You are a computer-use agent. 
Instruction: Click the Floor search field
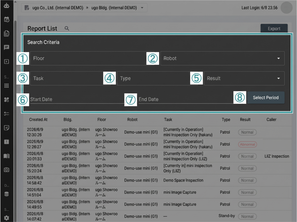coord(88,58)
